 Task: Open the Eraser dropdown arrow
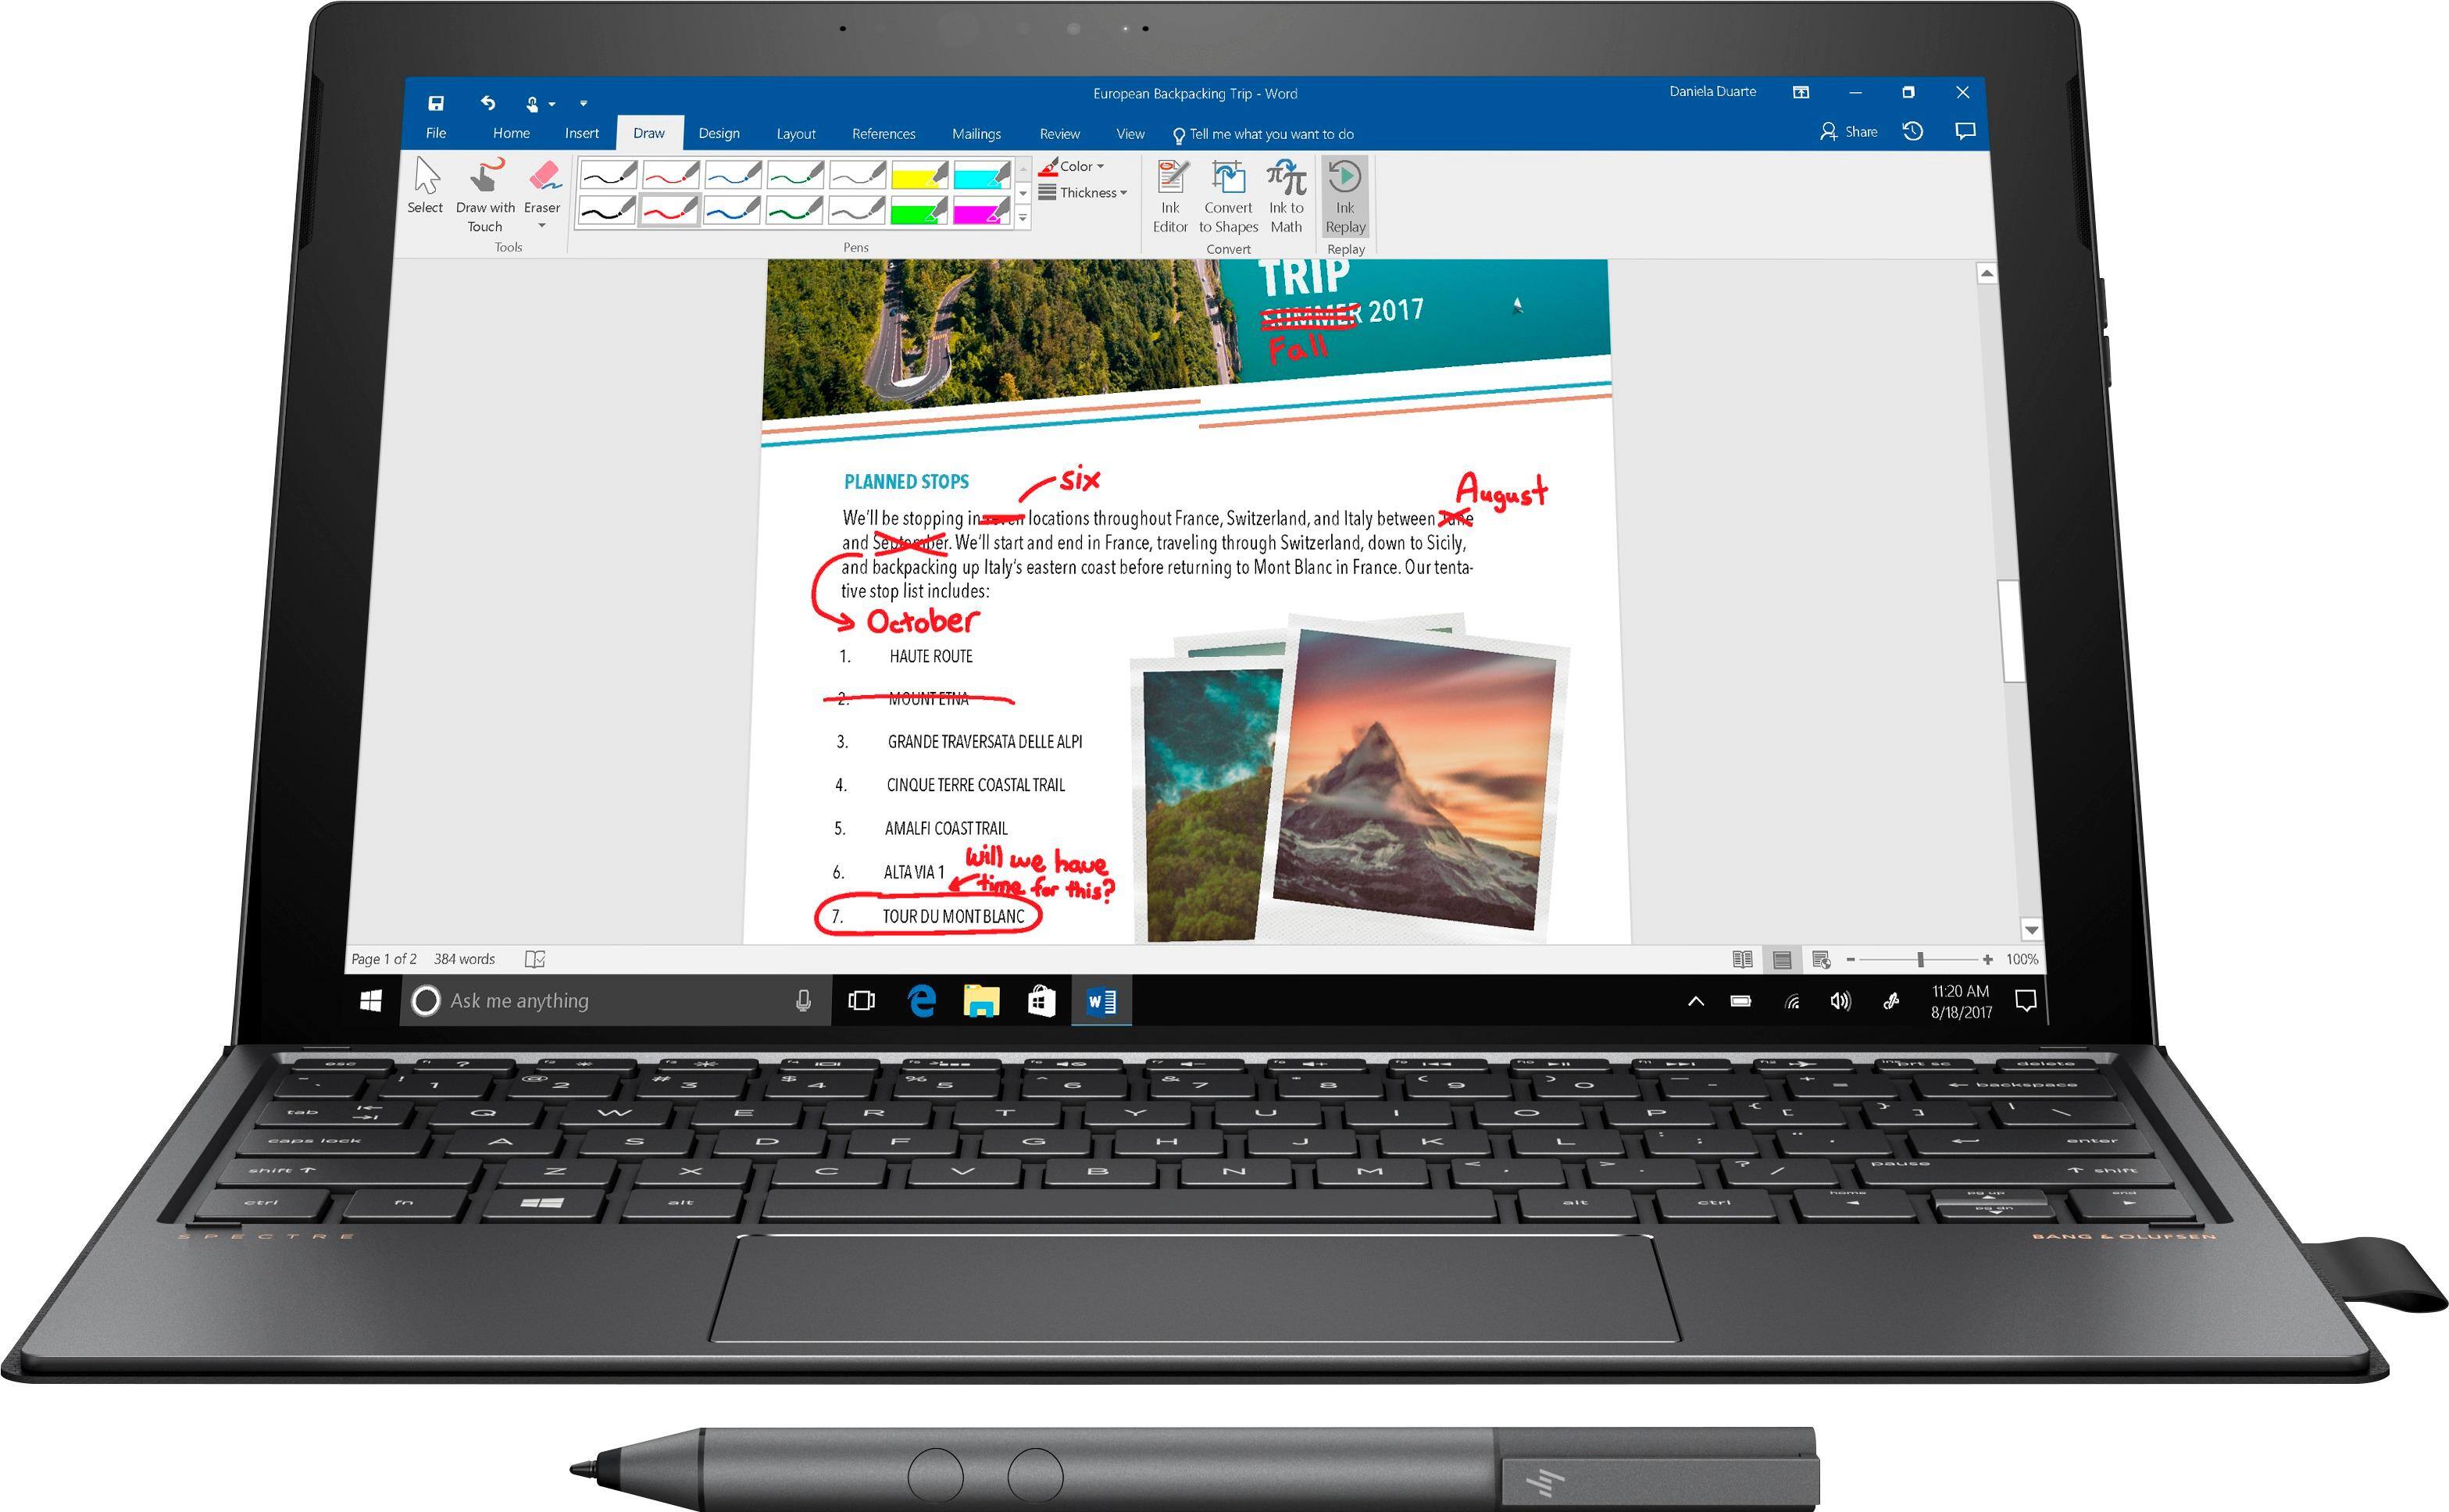[x=542, y=226]
